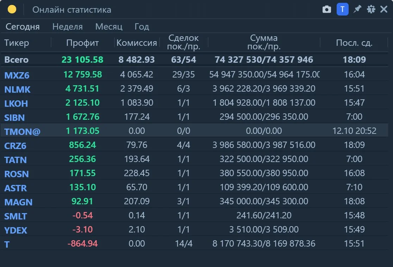Sort by the Комиссия column header
This screenshot has height=267, width=393.
pyautogui.click(x=137, y=43)
